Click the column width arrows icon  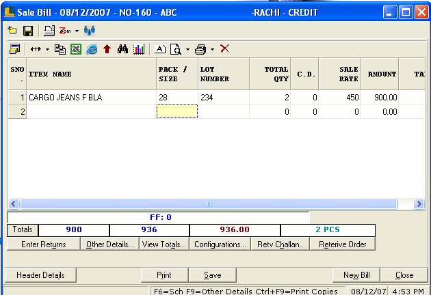click(36, 49)
